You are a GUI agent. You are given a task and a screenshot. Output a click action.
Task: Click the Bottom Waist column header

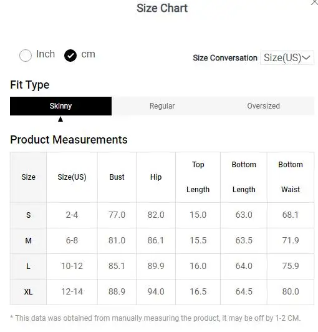[291, 177]
